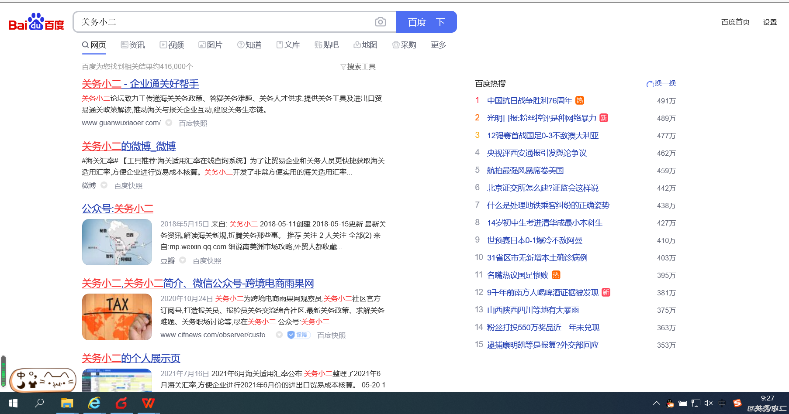Open hot search 9千年前南方人喝啤酒证据被发现
This screenshot has width=789, height=414.
click(x=543, y=293)
